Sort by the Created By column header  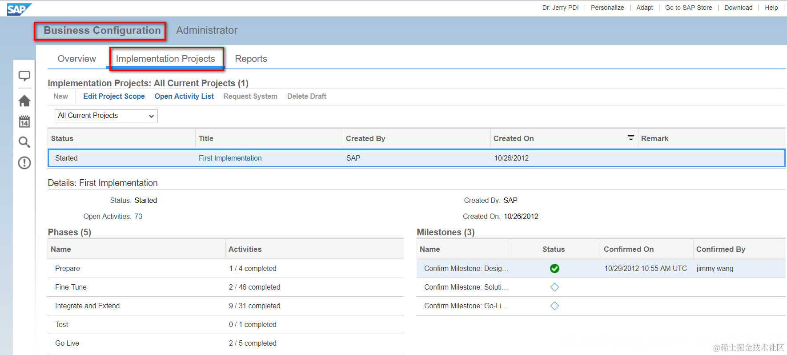(x=417, y=138)
